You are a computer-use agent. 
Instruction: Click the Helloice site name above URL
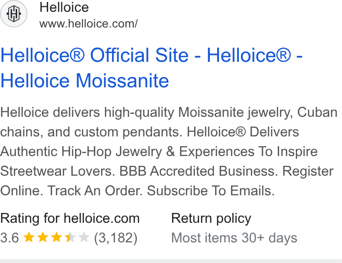click(x=64, y=7)
